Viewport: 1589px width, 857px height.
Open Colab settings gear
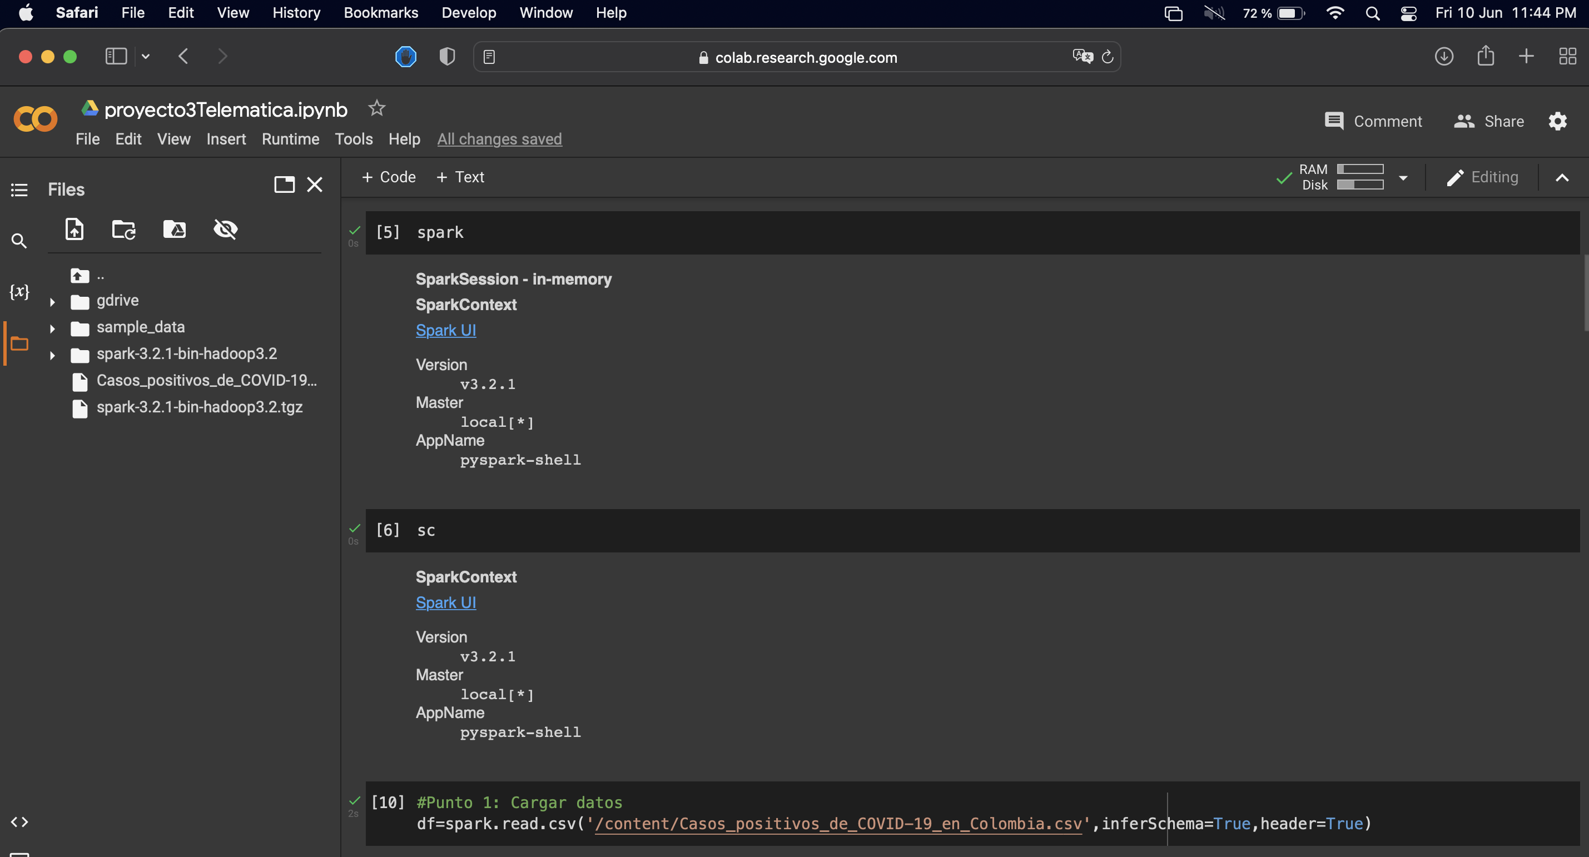[x=1557, y=121]
